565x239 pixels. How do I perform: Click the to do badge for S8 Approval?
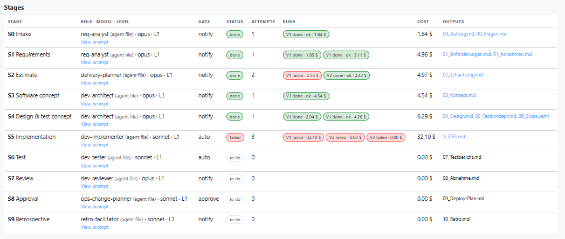[x=235, y=199]
